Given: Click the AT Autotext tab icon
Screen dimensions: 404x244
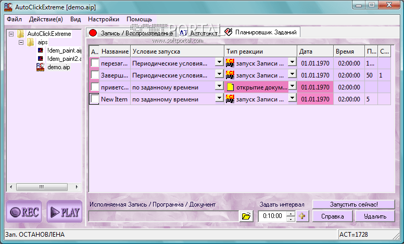Looking at the screenshot, I should pyautogui.click(x=183, y=33).
